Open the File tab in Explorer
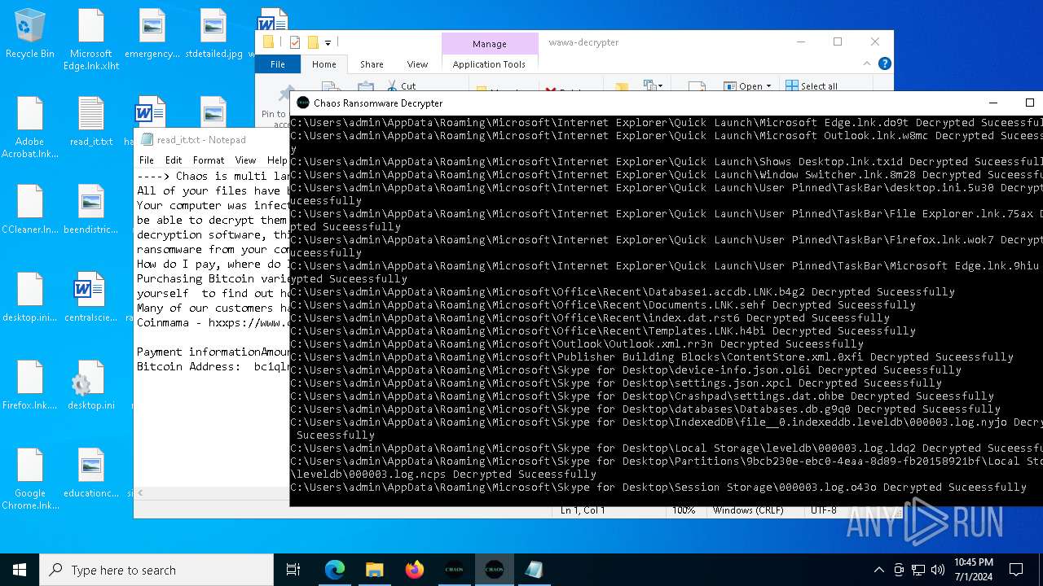The height and width of the screenshot is (586, 1043). point(278,64)
